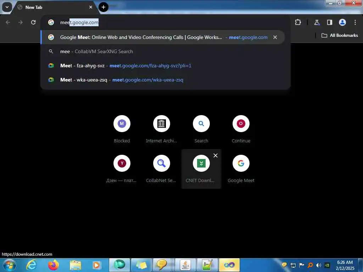Launch Internet Explorer from taskbar
The height and width of the screenshot is (272, 363).
point(32,265)
